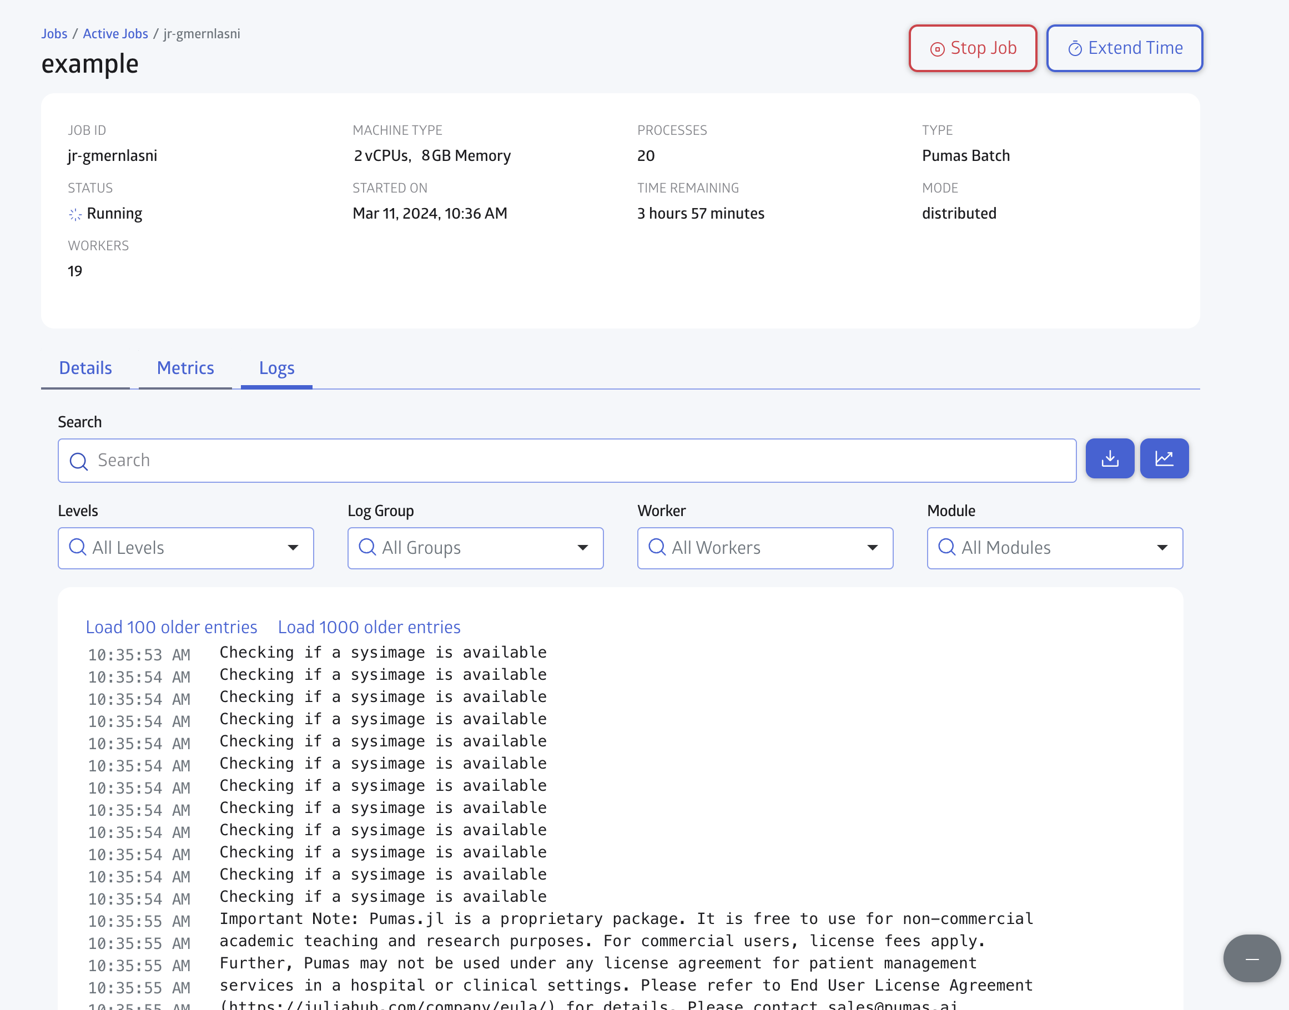Image resolution: width=1289 pixels, height=1010 pixels.
Task: Open the All Groups dropdown arrow
Action: pyautogui.click(x=583, y=548)
